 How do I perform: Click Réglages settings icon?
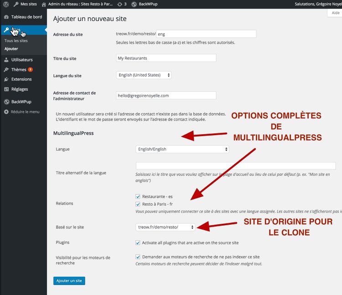click(6, 89)
